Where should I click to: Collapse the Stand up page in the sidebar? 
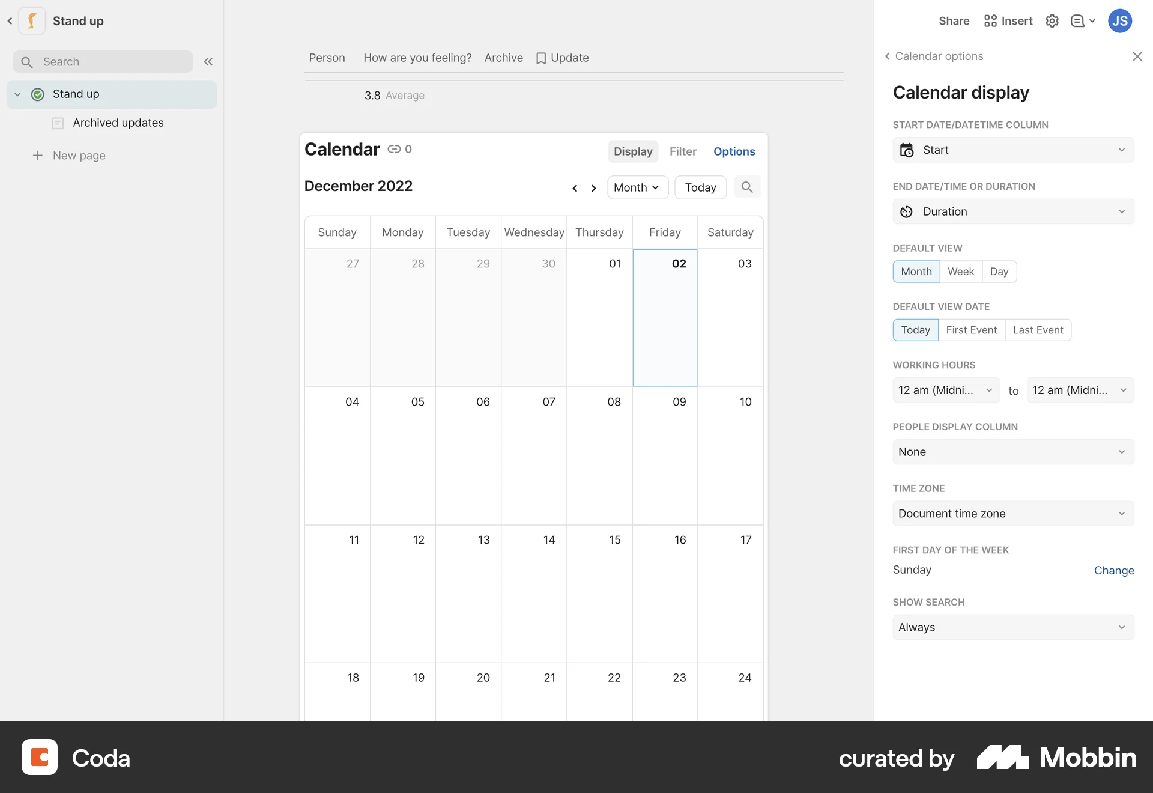click(17, 94)
